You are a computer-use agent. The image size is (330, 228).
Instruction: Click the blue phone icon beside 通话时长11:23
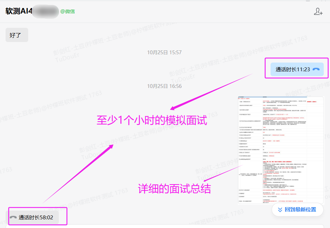coord(316,70)
